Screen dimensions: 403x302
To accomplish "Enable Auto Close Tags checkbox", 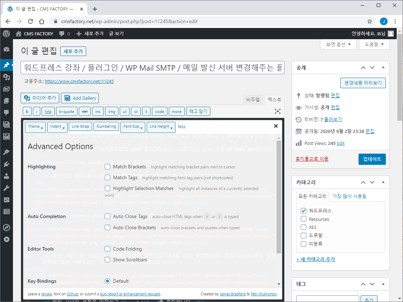I will pyautogui.click(x=107, y=216).
